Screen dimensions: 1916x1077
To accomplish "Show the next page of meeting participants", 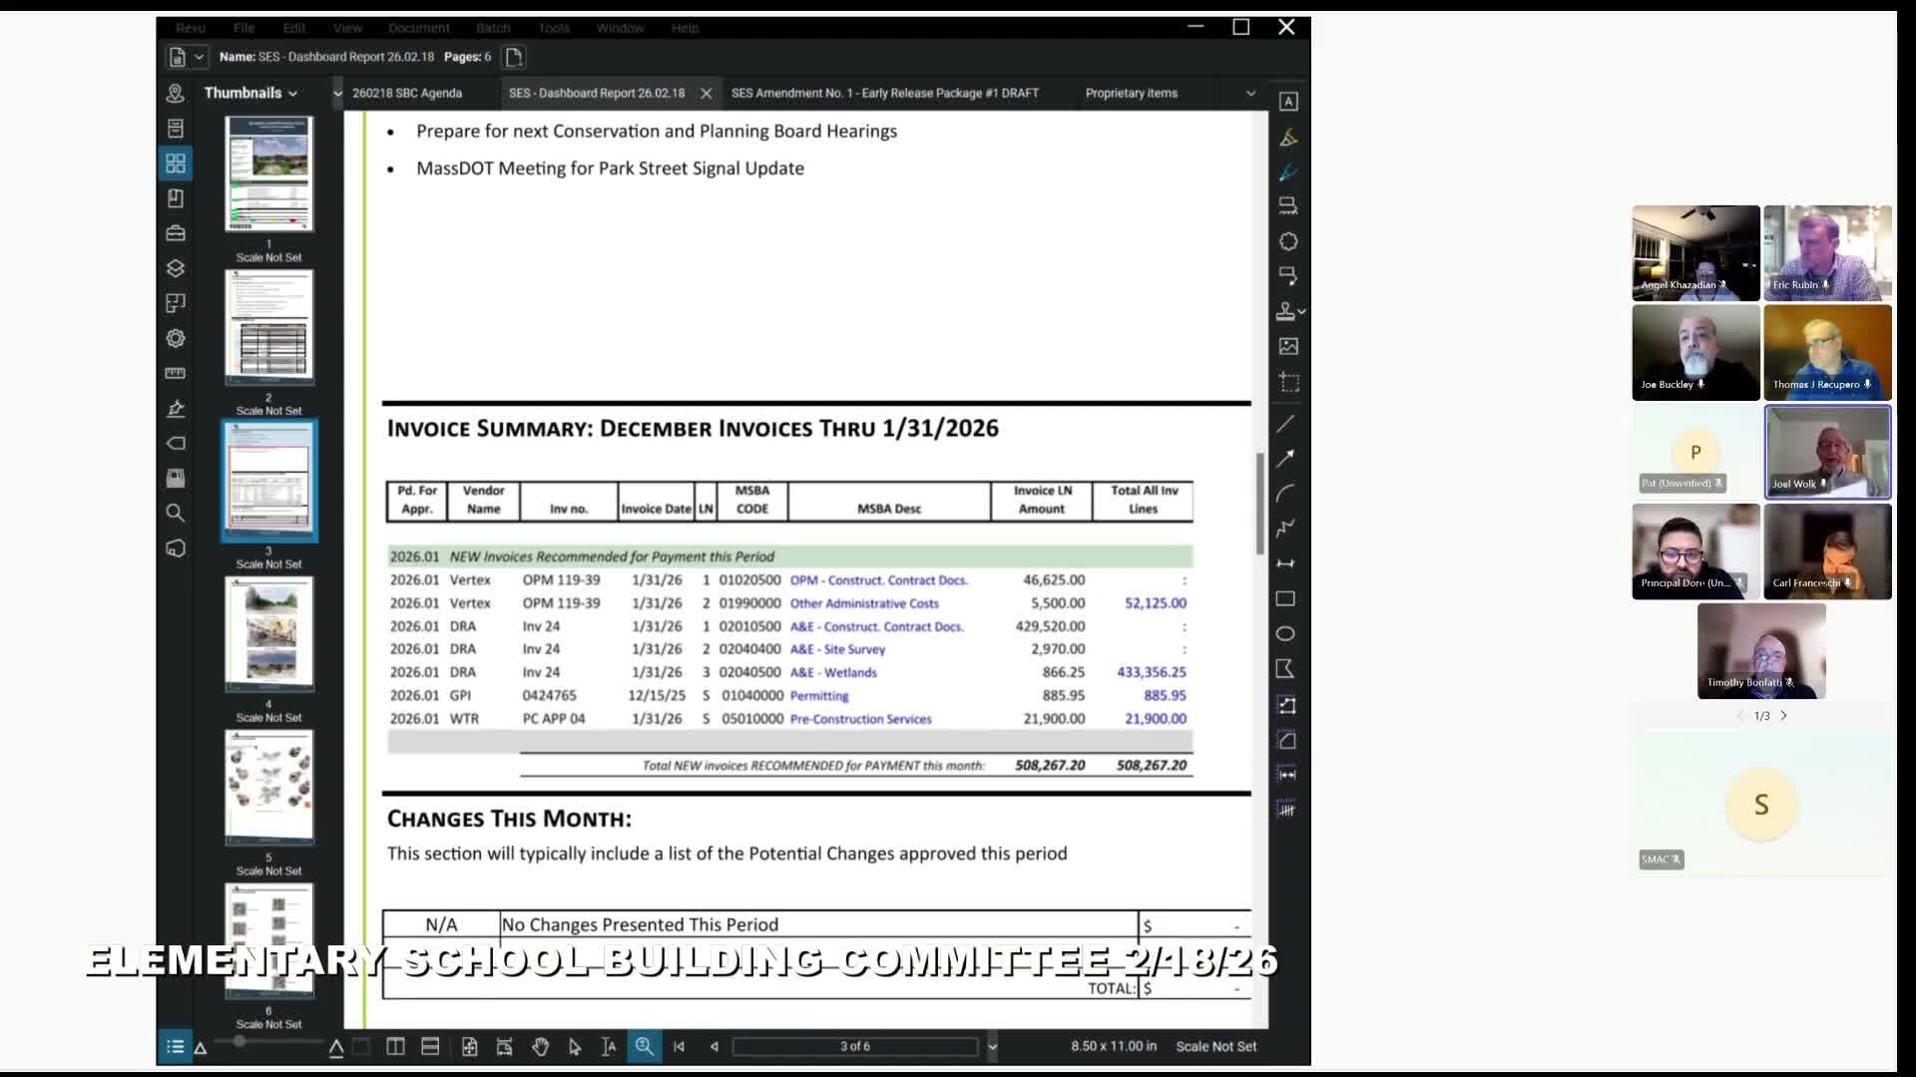I will pos(1783,715).
